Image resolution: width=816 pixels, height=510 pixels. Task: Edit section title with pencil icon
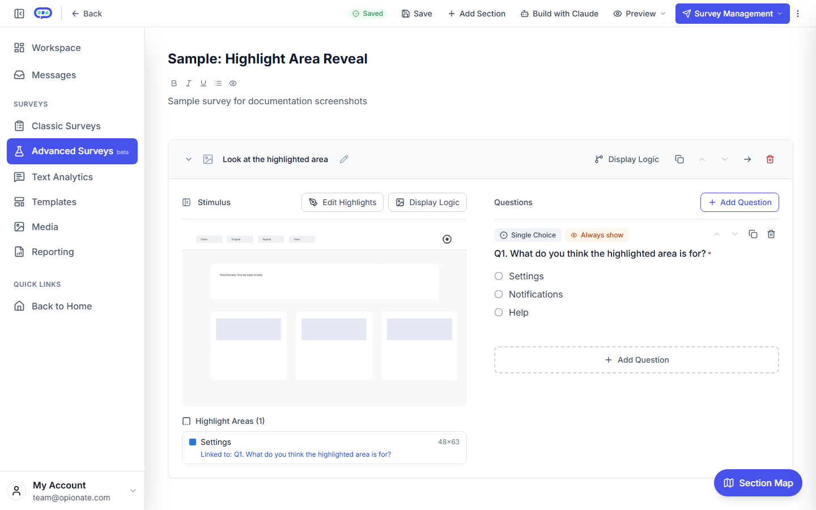344,159
